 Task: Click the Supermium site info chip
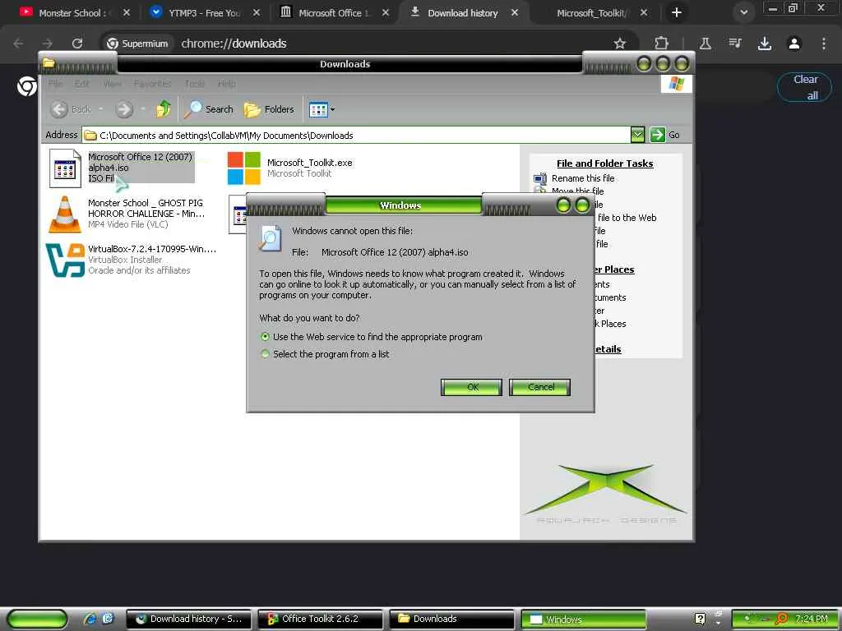pyautogui.click(x=137, y=44)
